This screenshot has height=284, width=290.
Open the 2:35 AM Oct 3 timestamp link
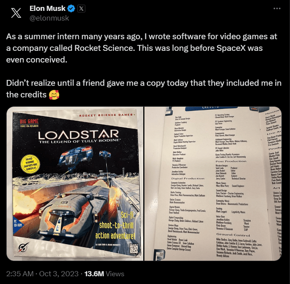42,274
